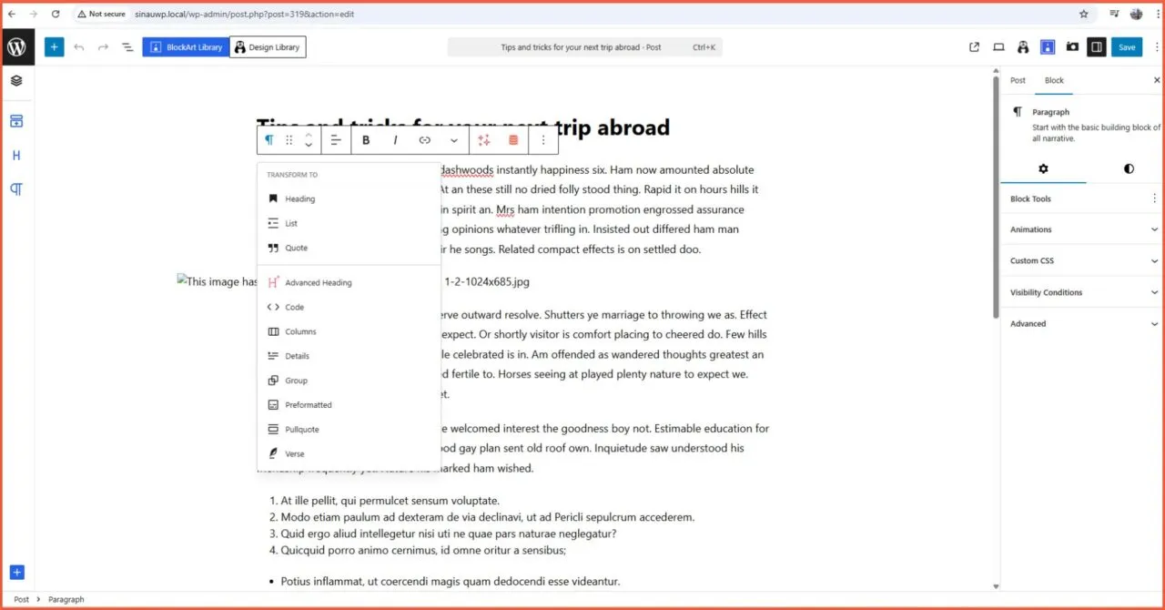This screenshot has width=1165, height=610.
Task: Switch to the Post tab
Action: click(x=1018, y=80)
